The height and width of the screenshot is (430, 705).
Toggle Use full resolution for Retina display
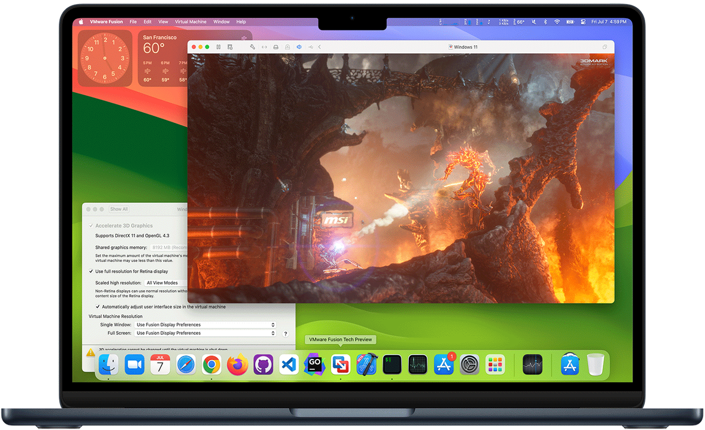click(x=91, y=271)
